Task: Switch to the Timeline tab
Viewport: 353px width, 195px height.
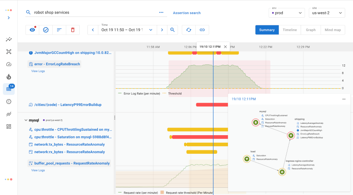Action: [x=290, y=30]
